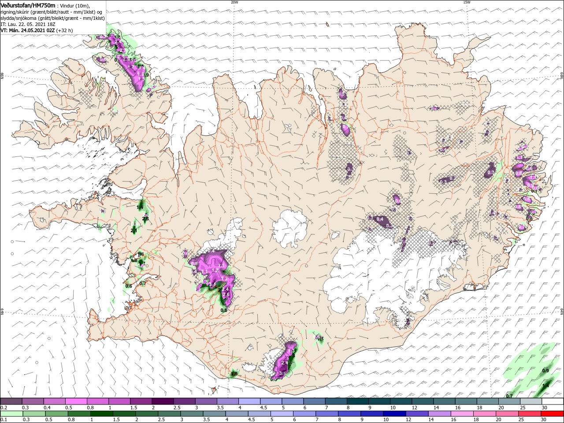Click the pale green 0.1 swatch in lower legend
The height and width of the screenshot is (423, 564).
pyautogui.click(x=12, y=414)
